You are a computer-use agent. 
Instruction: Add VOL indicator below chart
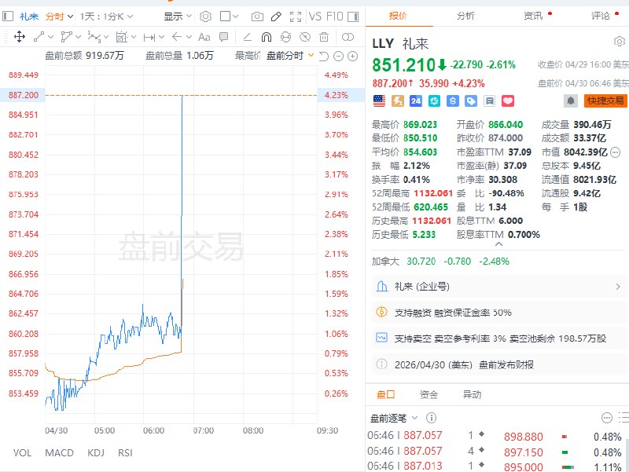tap(22, 453)
